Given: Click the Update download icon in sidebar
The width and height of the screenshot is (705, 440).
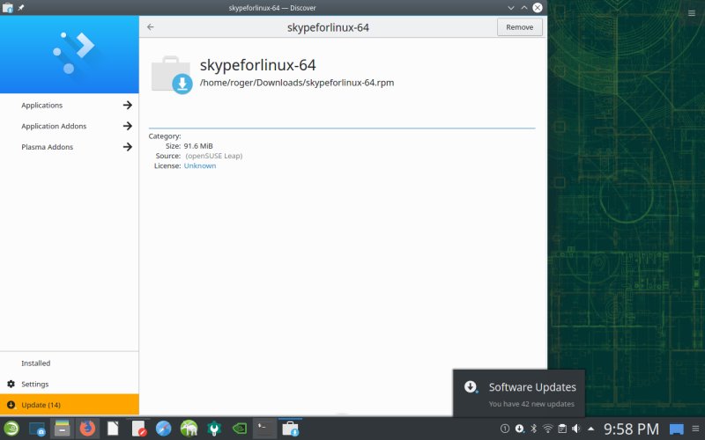Looking at the screenshot, I should tap(11, 405).
